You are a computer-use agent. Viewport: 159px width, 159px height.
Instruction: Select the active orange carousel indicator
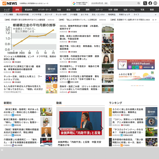137,86
